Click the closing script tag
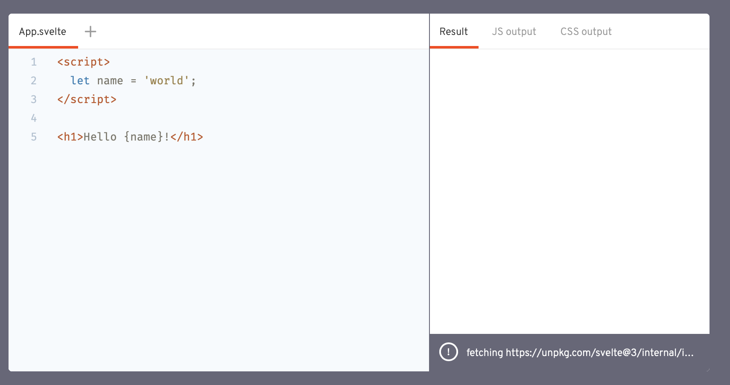 coord(87,99)
